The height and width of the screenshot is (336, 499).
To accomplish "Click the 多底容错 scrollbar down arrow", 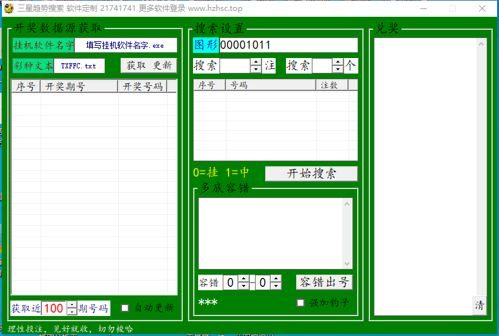I will pyautogui.click(x=347, y=264).
